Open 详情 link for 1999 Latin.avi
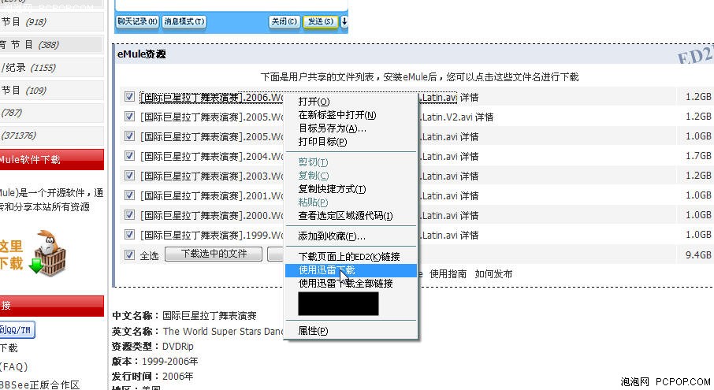Viewport: 714px width, 390px height. click(x=469, y=236)
